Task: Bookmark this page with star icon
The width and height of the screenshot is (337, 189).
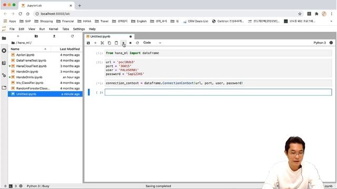Action: (300, 14)
